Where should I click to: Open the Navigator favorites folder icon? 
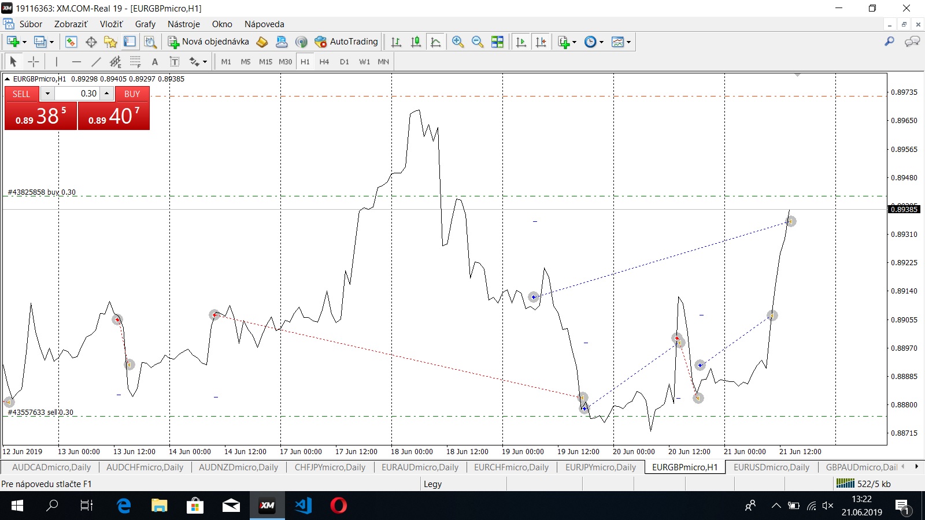click(x=110, y=42)
